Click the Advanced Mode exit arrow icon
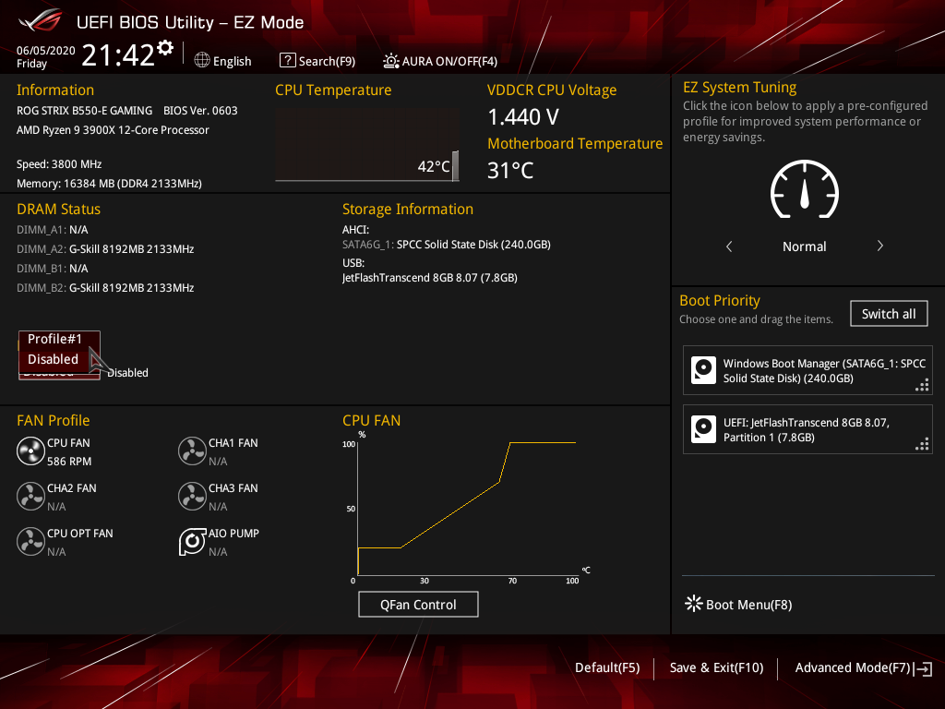This screenshot has width=945, height=709. coord(923,668)
